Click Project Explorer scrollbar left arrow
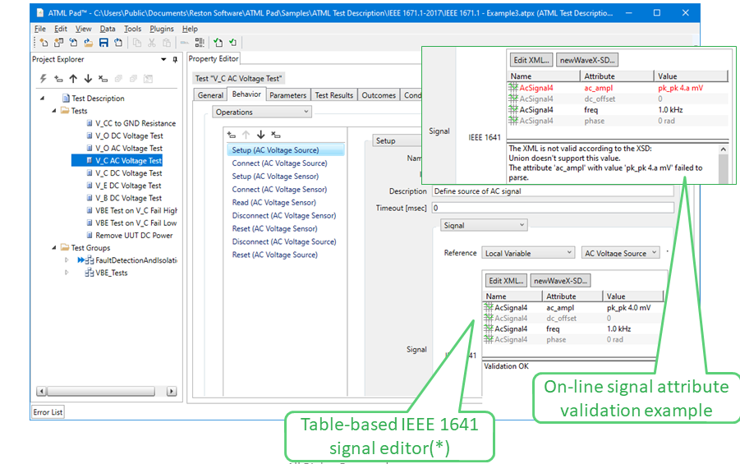Viewport: 740px width, 464px height. (x=42, y=391)
